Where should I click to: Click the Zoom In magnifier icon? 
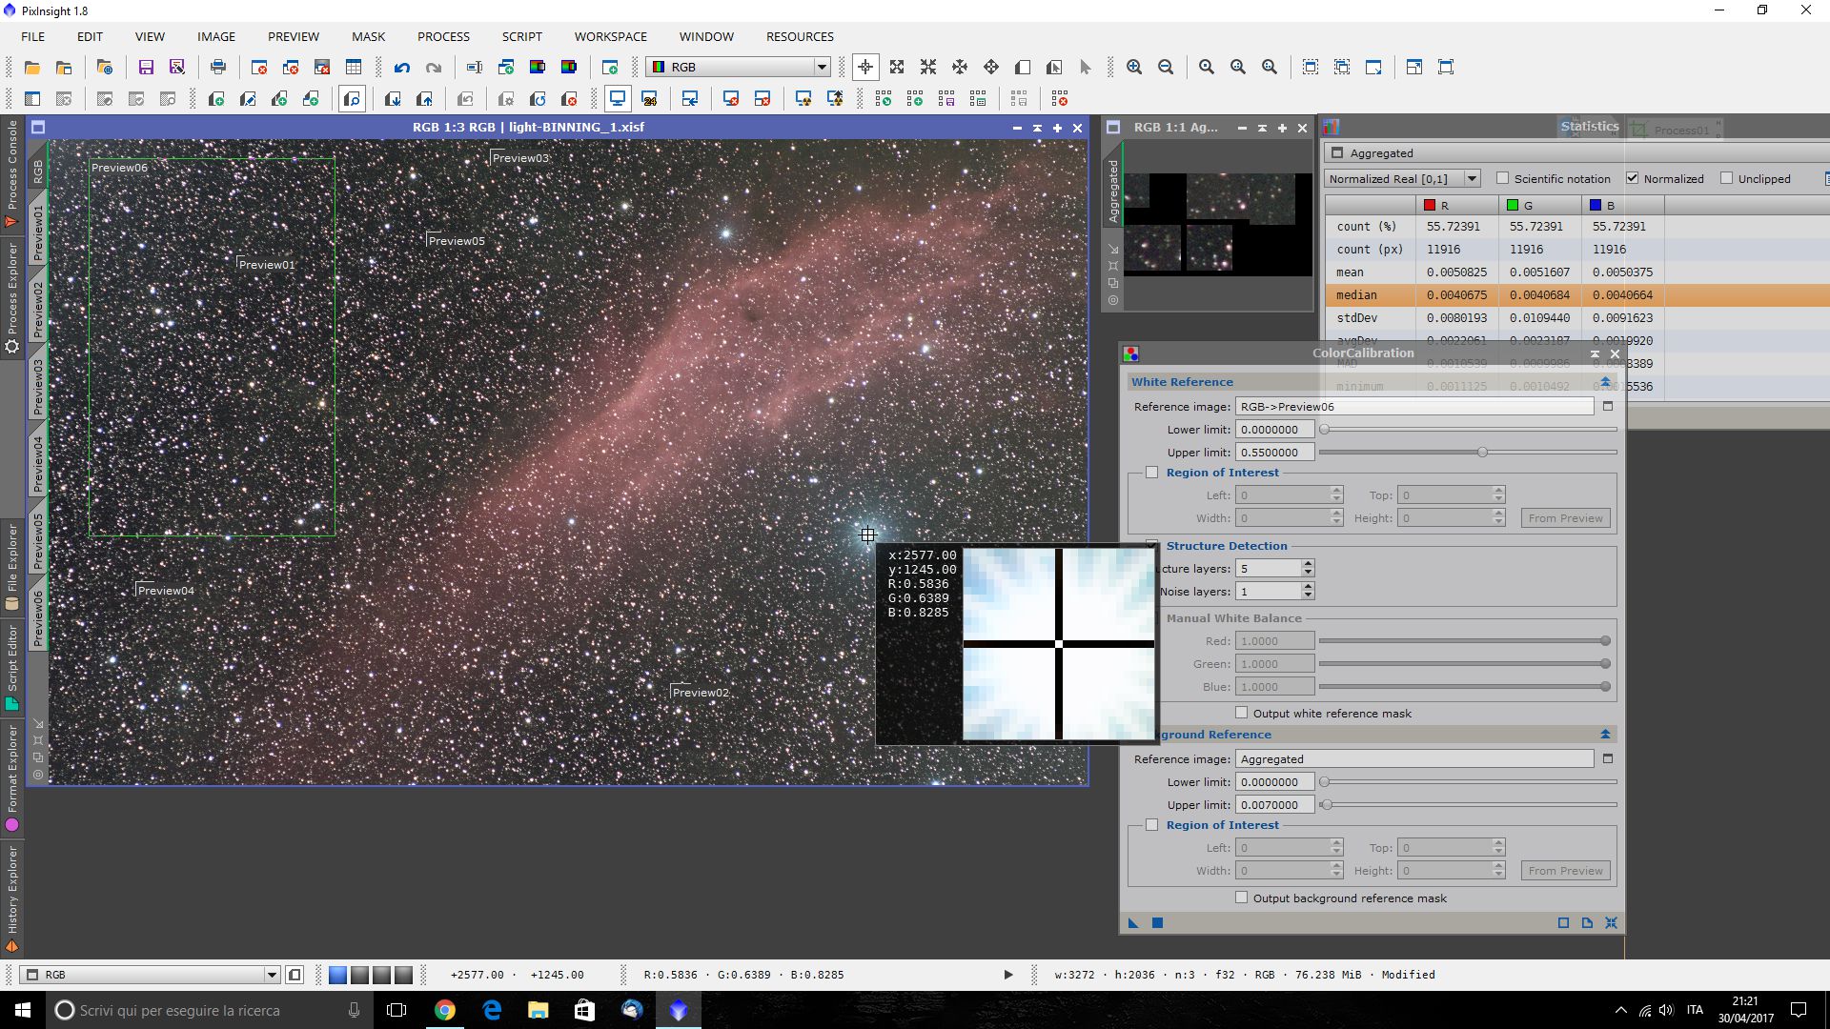coord(1134,68)
